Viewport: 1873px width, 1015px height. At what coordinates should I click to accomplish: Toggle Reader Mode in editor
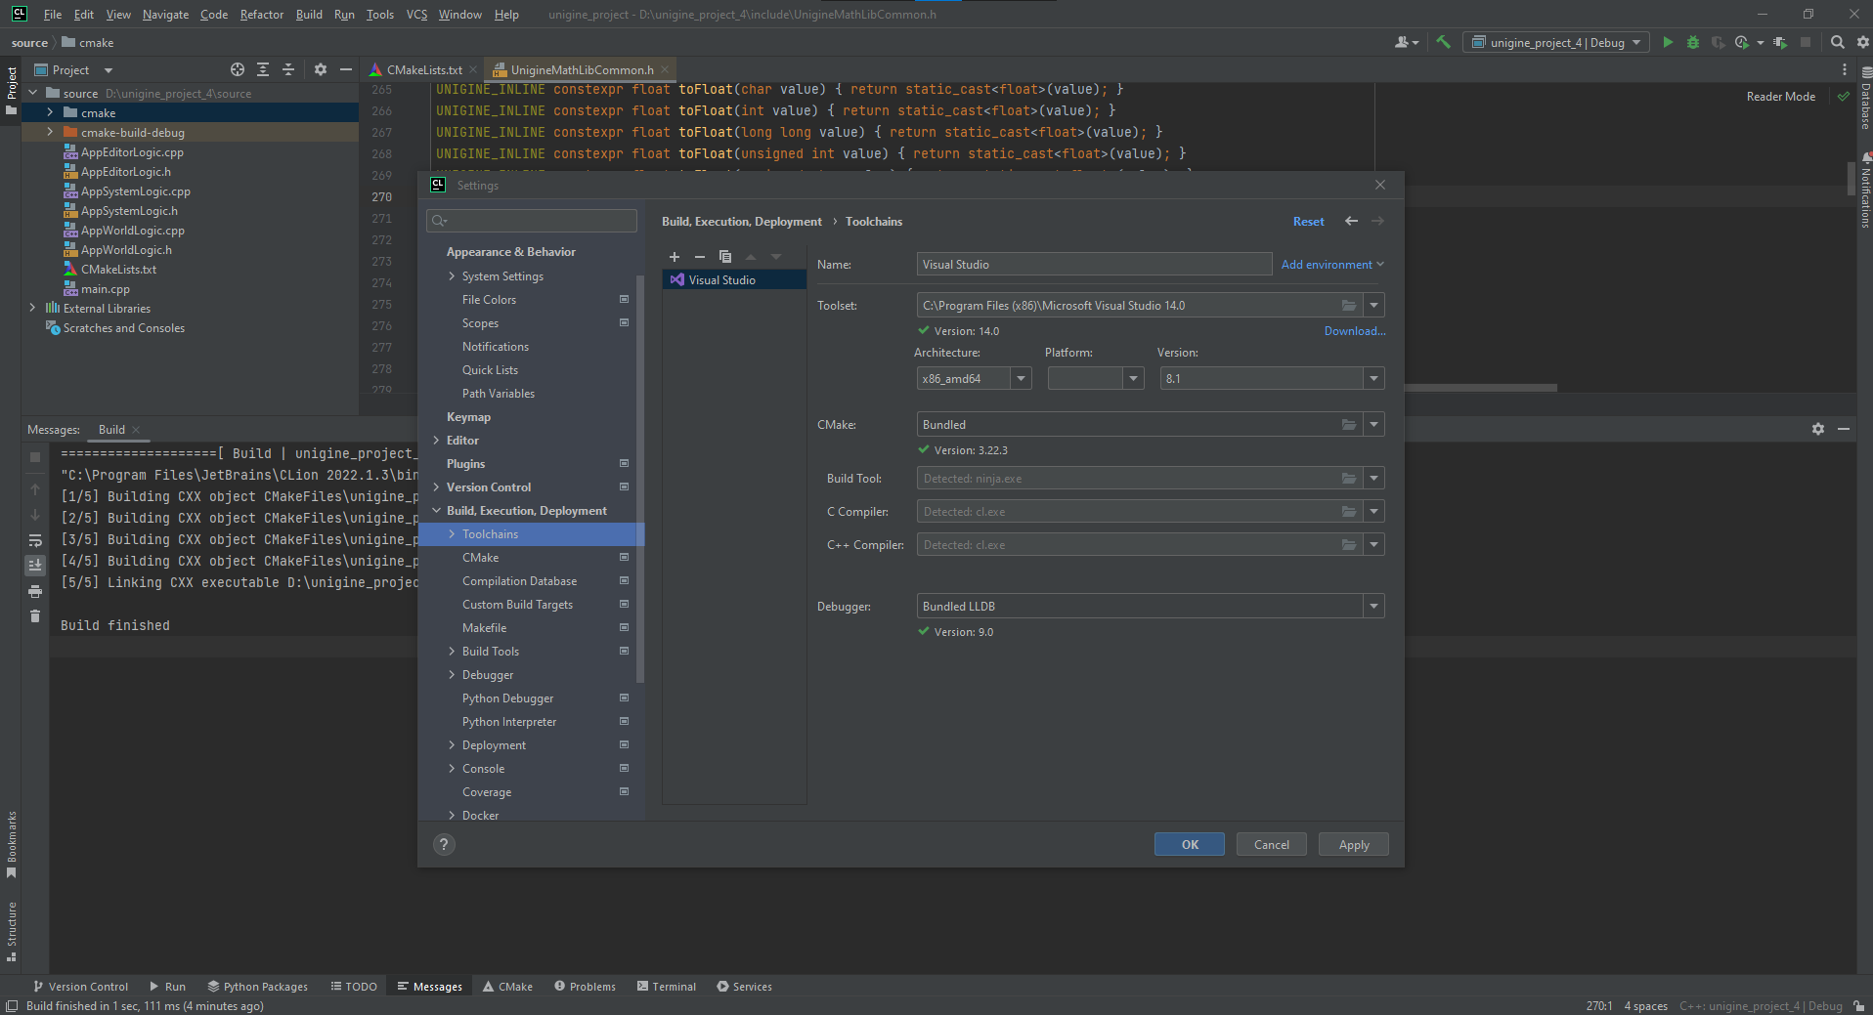click(x=1780, y=97)
